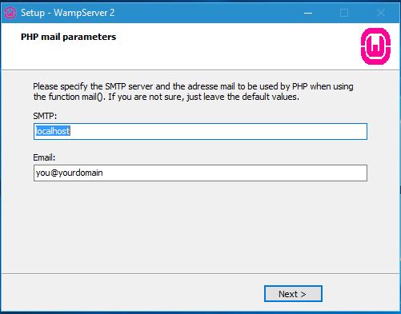Click the SMTP instruction paragraph text
Image resolution: width=401 pixels, height=314 pixels.
click(193, 91)
